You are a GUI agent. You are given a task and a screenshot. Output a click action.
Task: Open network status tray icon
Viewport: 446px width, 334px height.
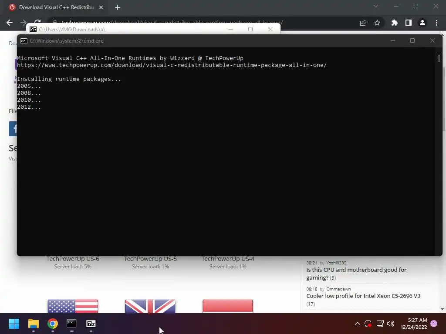click(x=380, y=324)
